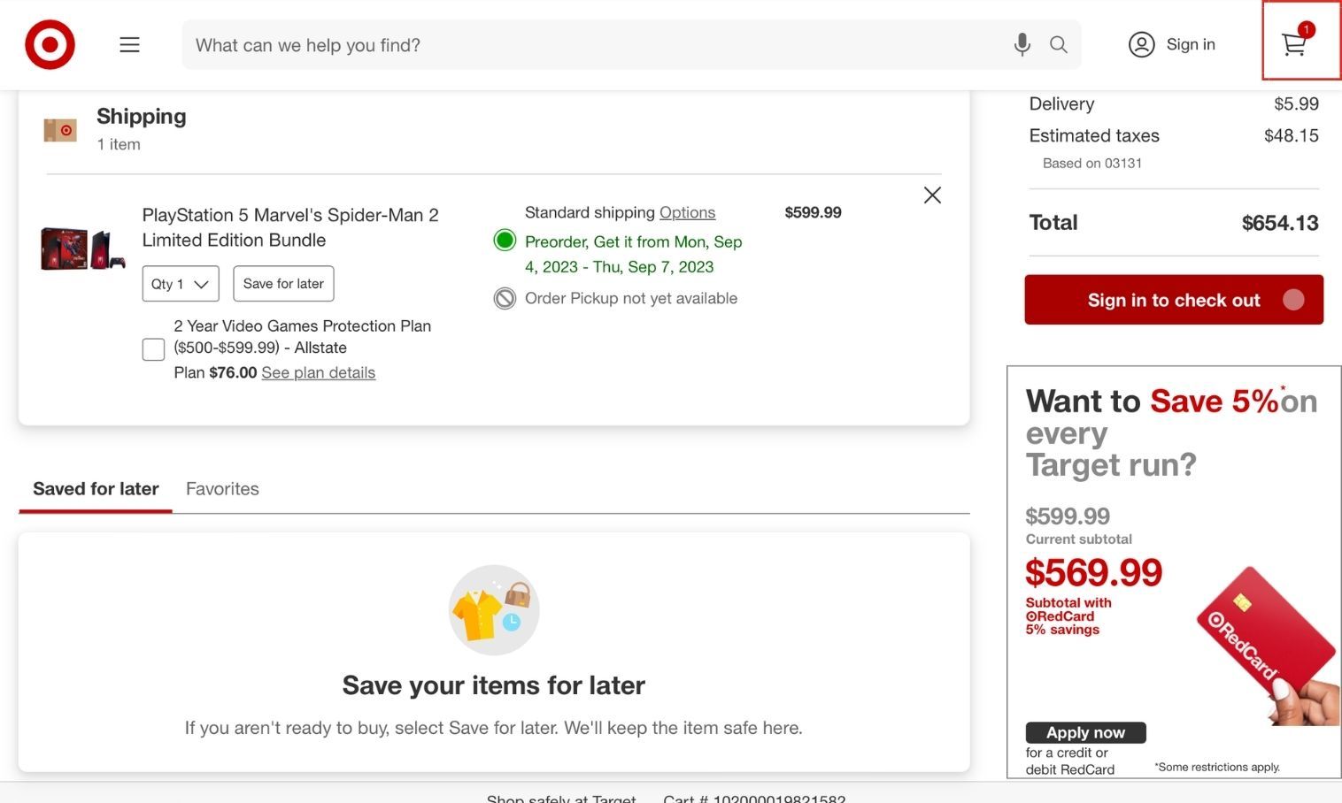Click the "Save your items for later" heading
The width and height of the screenshot is (1342, 803).
(x=494, y=685)
